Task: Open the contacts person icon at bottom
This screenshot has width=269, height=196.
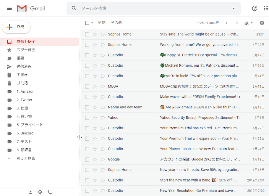Action: (x=30, y=192)
